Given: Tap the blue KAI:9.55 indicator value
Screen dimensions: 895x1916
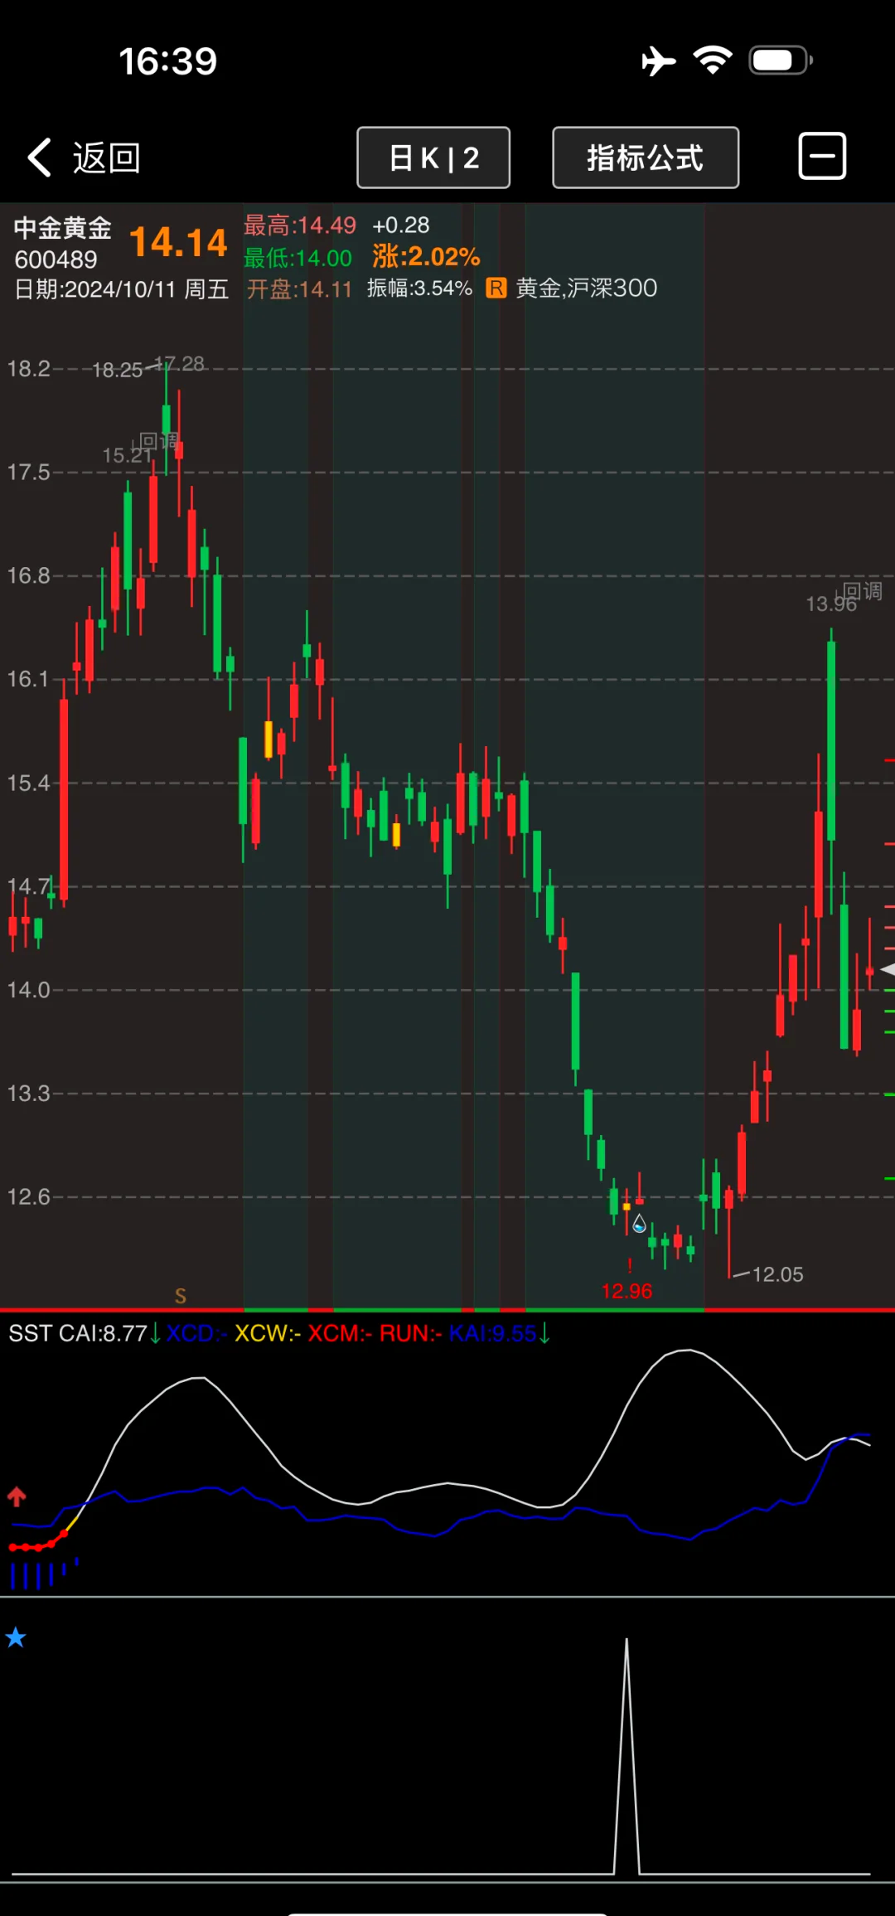Looking at the screenshot, I should click(x=493, y=1333).
